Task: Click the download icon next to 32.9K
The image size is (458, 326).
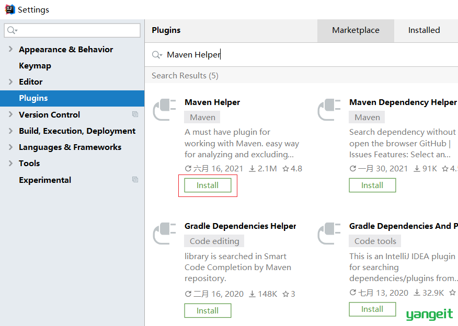Action: click(x=417, y=293)
